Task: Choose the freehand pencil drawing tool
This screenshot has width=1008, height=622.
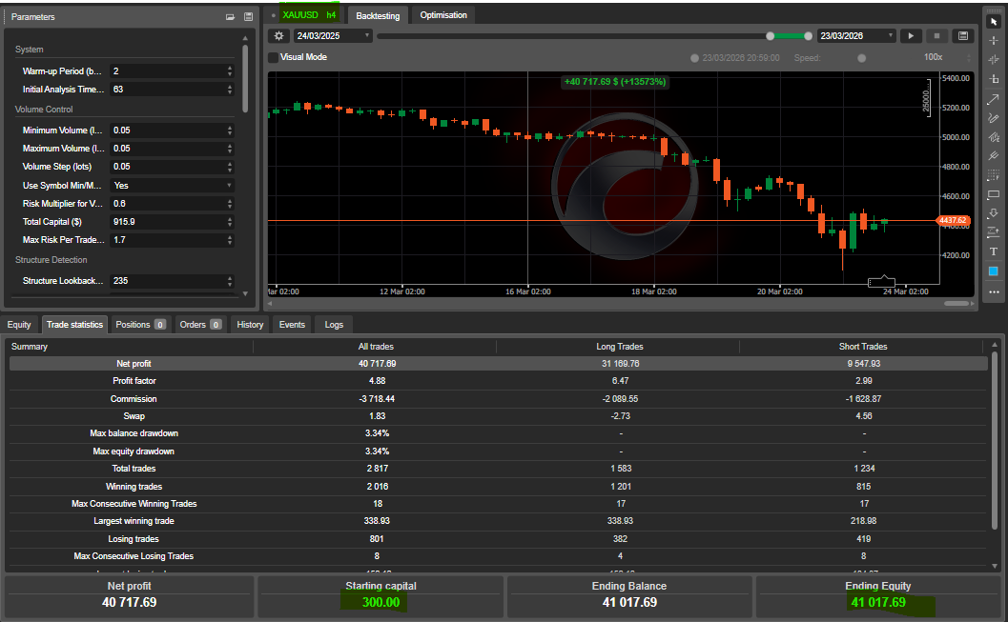Action: (x=992, y=118)
